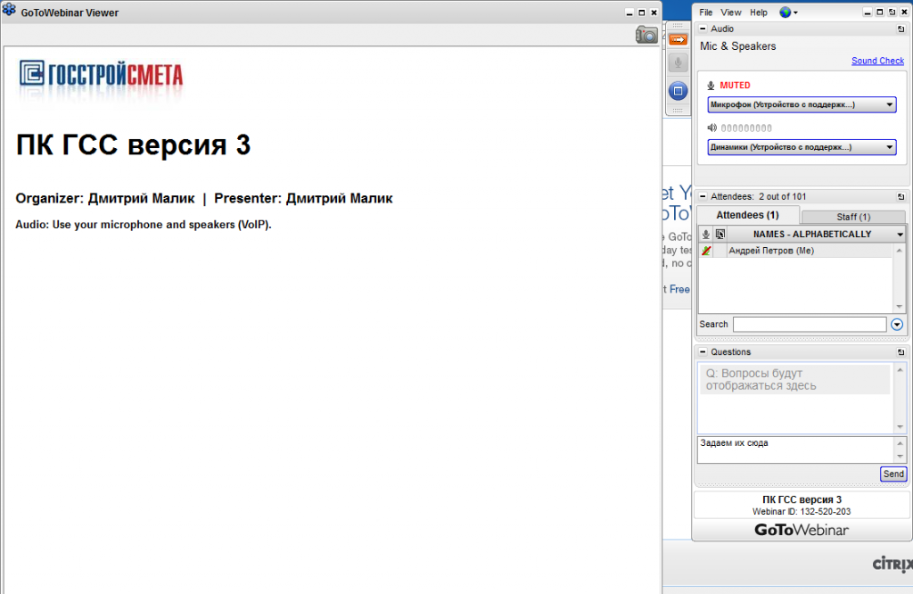Collapse the Questions pane

(703, 351)
